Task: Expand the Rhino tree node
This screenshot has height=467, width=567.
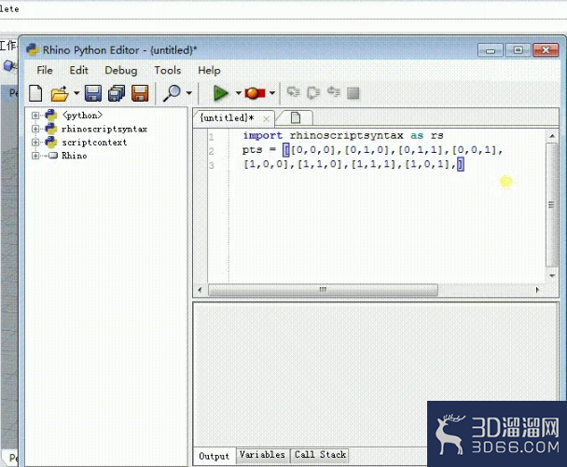Action: [35, 156]
